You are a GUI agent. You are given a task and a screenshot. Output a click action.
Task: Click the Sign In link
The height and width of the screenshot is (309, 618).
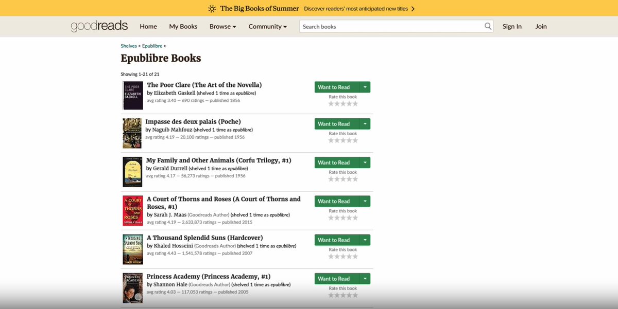tap(512, 26)
